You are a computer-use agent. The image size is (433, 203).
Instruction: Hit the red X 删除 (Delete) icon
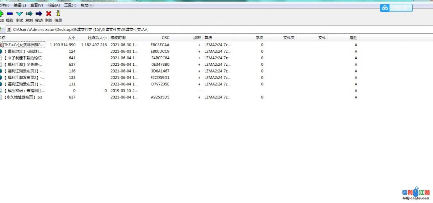click(x=48, y=14)
